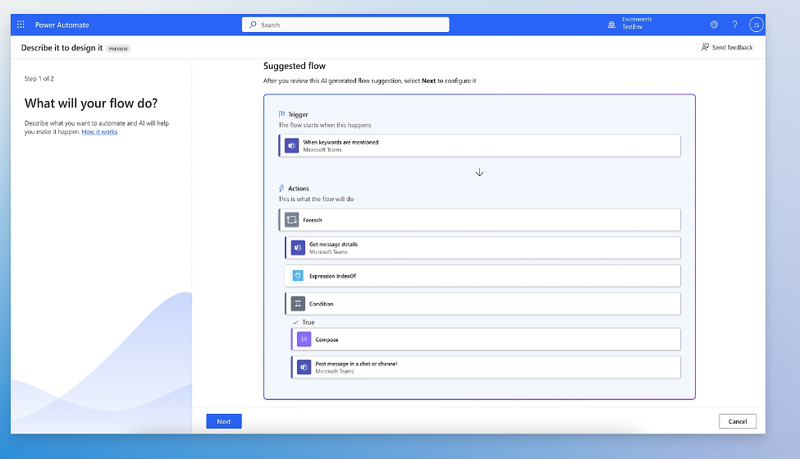
Task: Click the Send feedback icon
Action: click(x=705, y=47)
